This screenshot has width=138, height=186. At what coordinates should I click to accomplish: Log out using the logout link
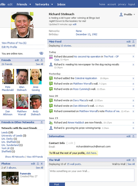point(132,4)
